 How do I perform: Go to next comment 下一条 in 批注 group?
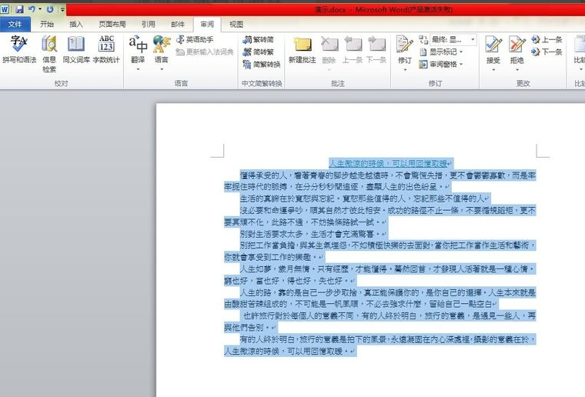(x=376, y=49)
